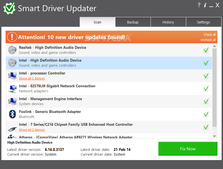The width and height of the screenshot is (223, 169).
Task: Click the Check all link
Action: (210, 35)
